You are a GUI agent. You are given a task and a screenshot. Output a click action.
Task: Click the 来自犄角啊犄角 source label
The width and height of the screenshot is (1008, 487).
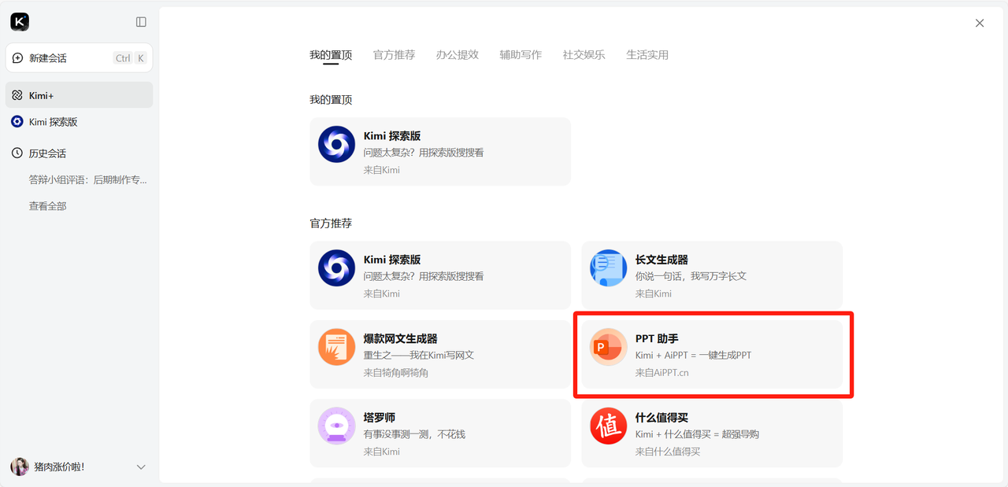tap(396, 372)
